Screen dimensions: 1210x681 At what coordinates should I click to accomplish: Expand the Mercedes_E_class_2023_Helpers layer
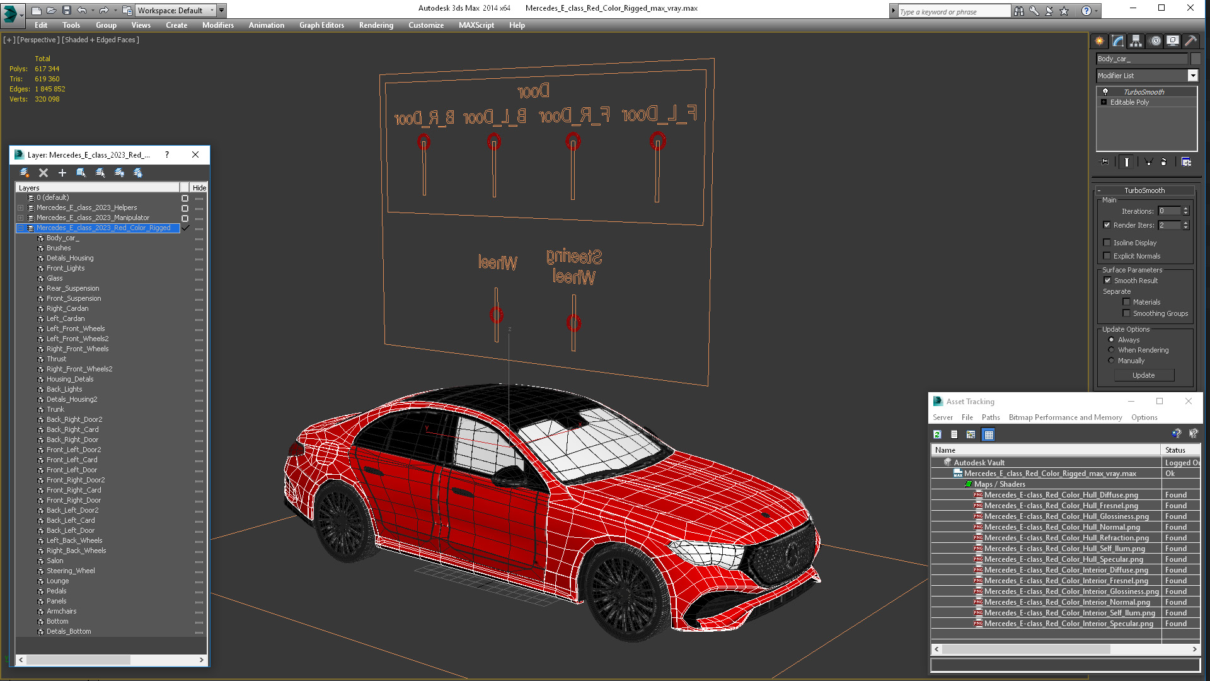[x=21, y=207]
